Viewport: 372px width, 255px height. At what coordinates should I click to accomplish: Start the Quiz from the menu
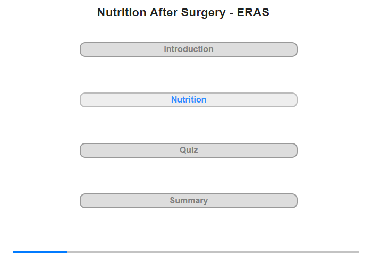[189, 150]
